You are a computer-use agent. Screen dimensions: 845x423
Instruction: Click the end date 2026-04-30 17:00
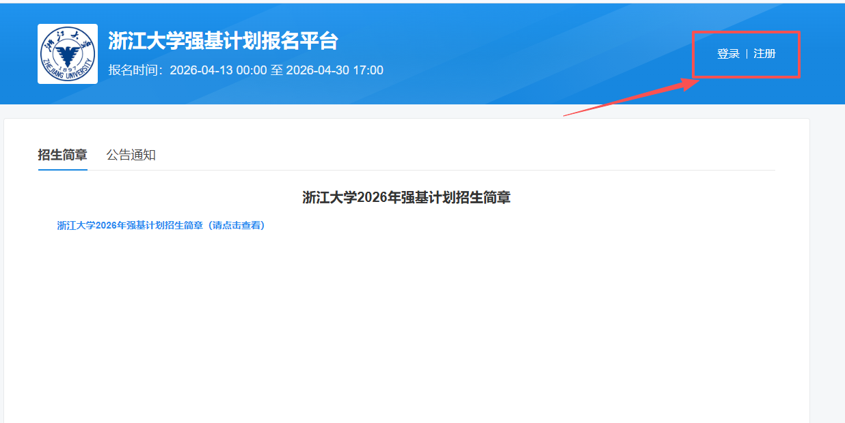click(334, 70)
